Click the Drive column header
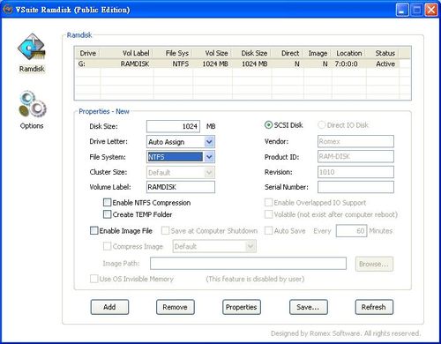The image size is (441, 344). pos(87,53)
